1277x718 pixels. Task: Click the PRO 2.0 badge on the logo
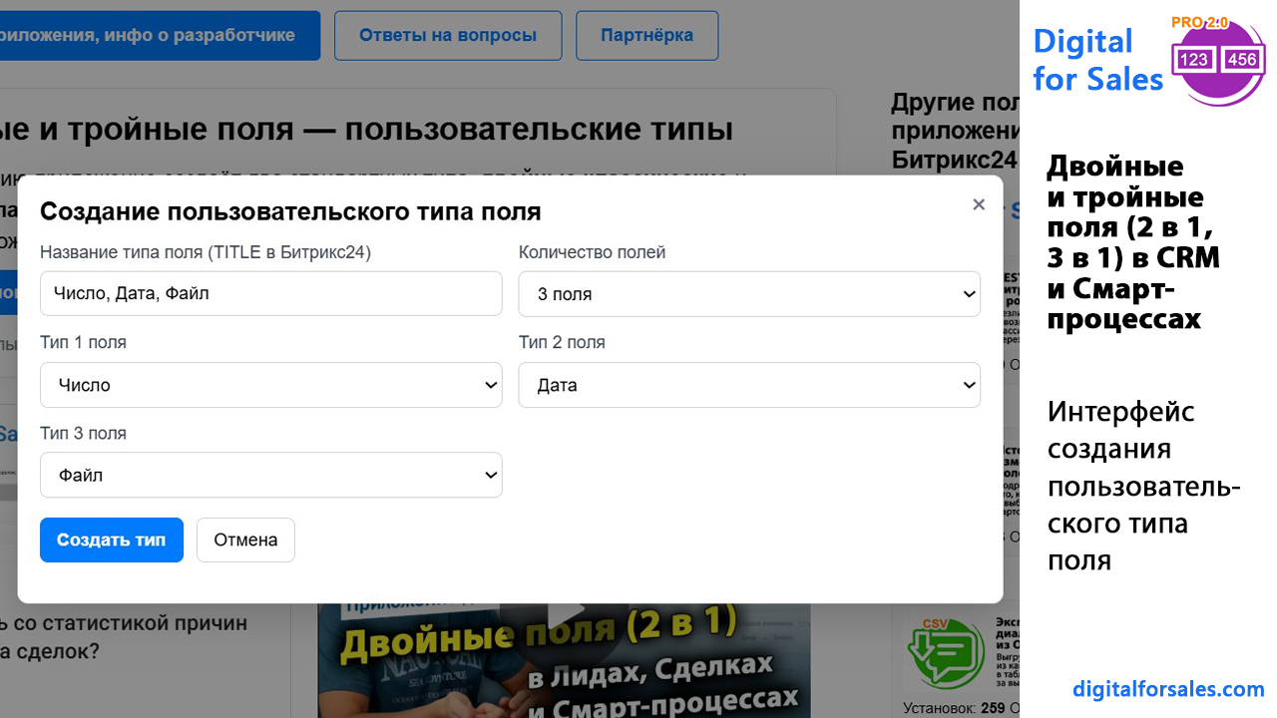click(1199, 23)
